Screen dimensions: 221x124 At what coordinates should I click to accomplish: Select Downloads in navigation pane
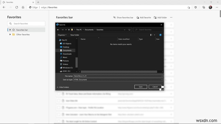point(66,54)
